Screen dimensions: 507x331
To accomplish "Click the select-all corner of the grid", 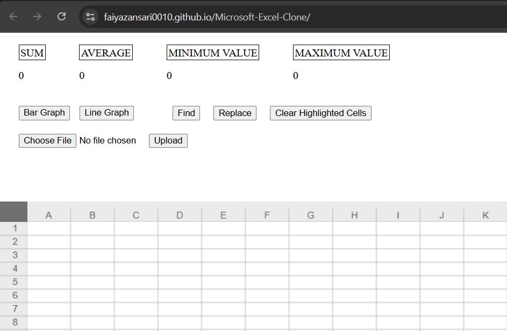I will click(13, 211).
